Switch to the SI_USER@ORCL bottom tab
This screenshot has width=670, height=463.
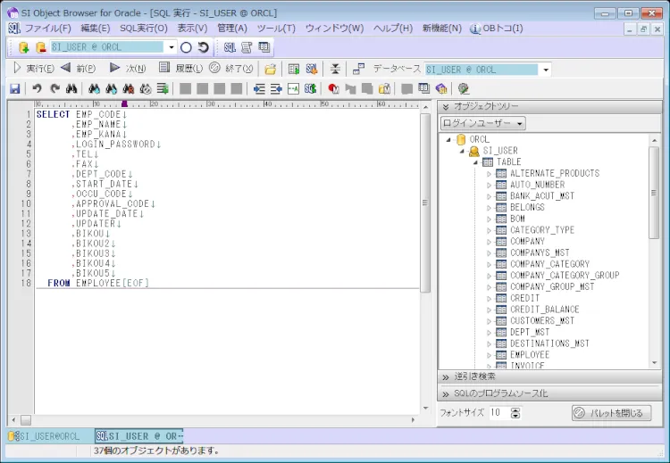click(44, 436)
